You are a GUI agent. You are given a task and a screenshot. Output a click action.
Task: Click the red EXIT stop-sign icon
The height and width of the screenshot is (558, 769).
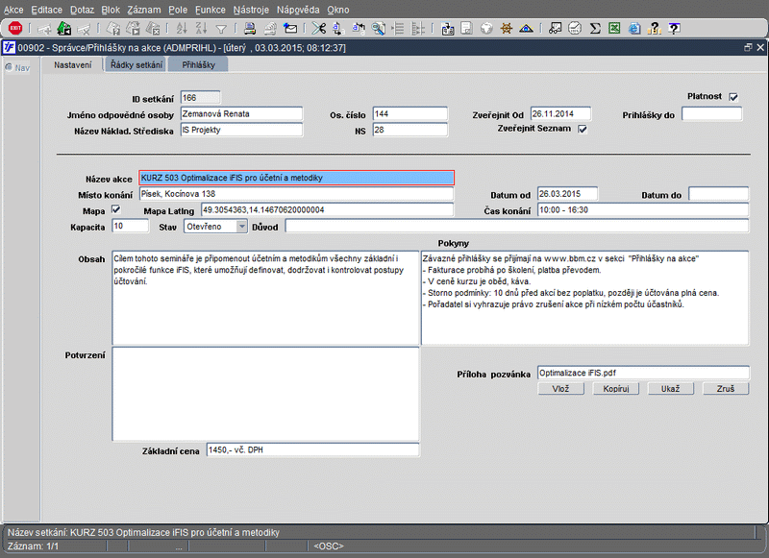point(15,29)
